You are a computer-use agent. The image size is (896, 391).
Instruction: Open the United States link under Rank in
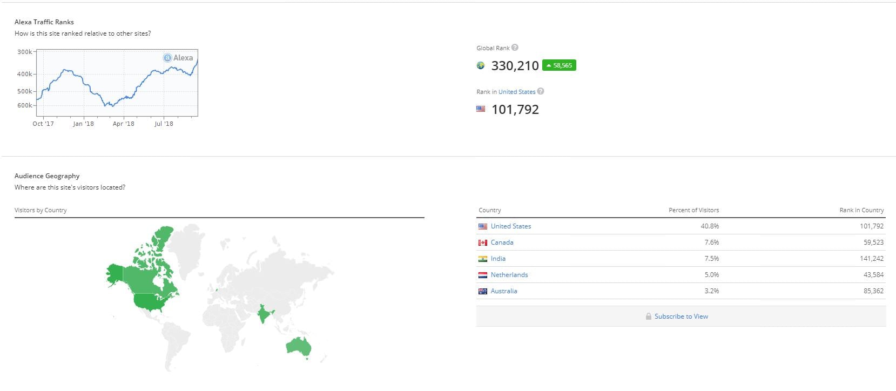coord(517,92)
